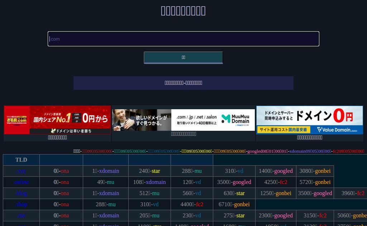Click the domain search input field
367x226 pixels.
click(183, 39)
